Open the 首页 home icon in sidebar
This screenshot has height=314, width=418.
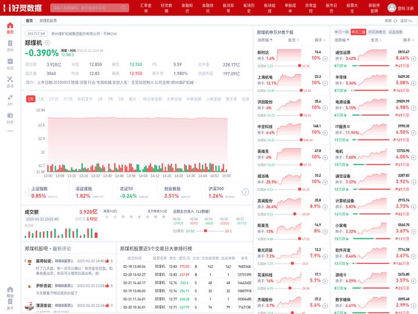10,28
